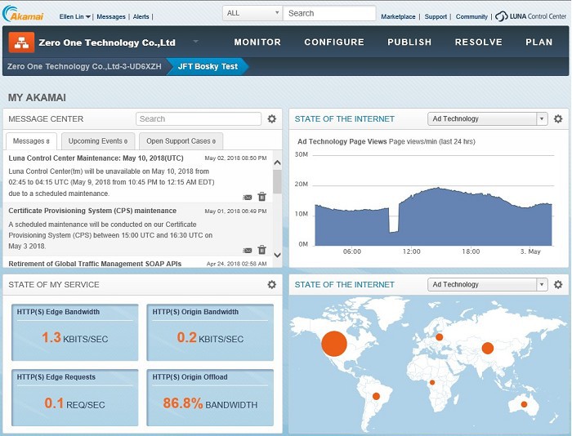This screenshot has width=572, height=436.
Task: Open State of My Service settings gear
Action: point(272,284)
